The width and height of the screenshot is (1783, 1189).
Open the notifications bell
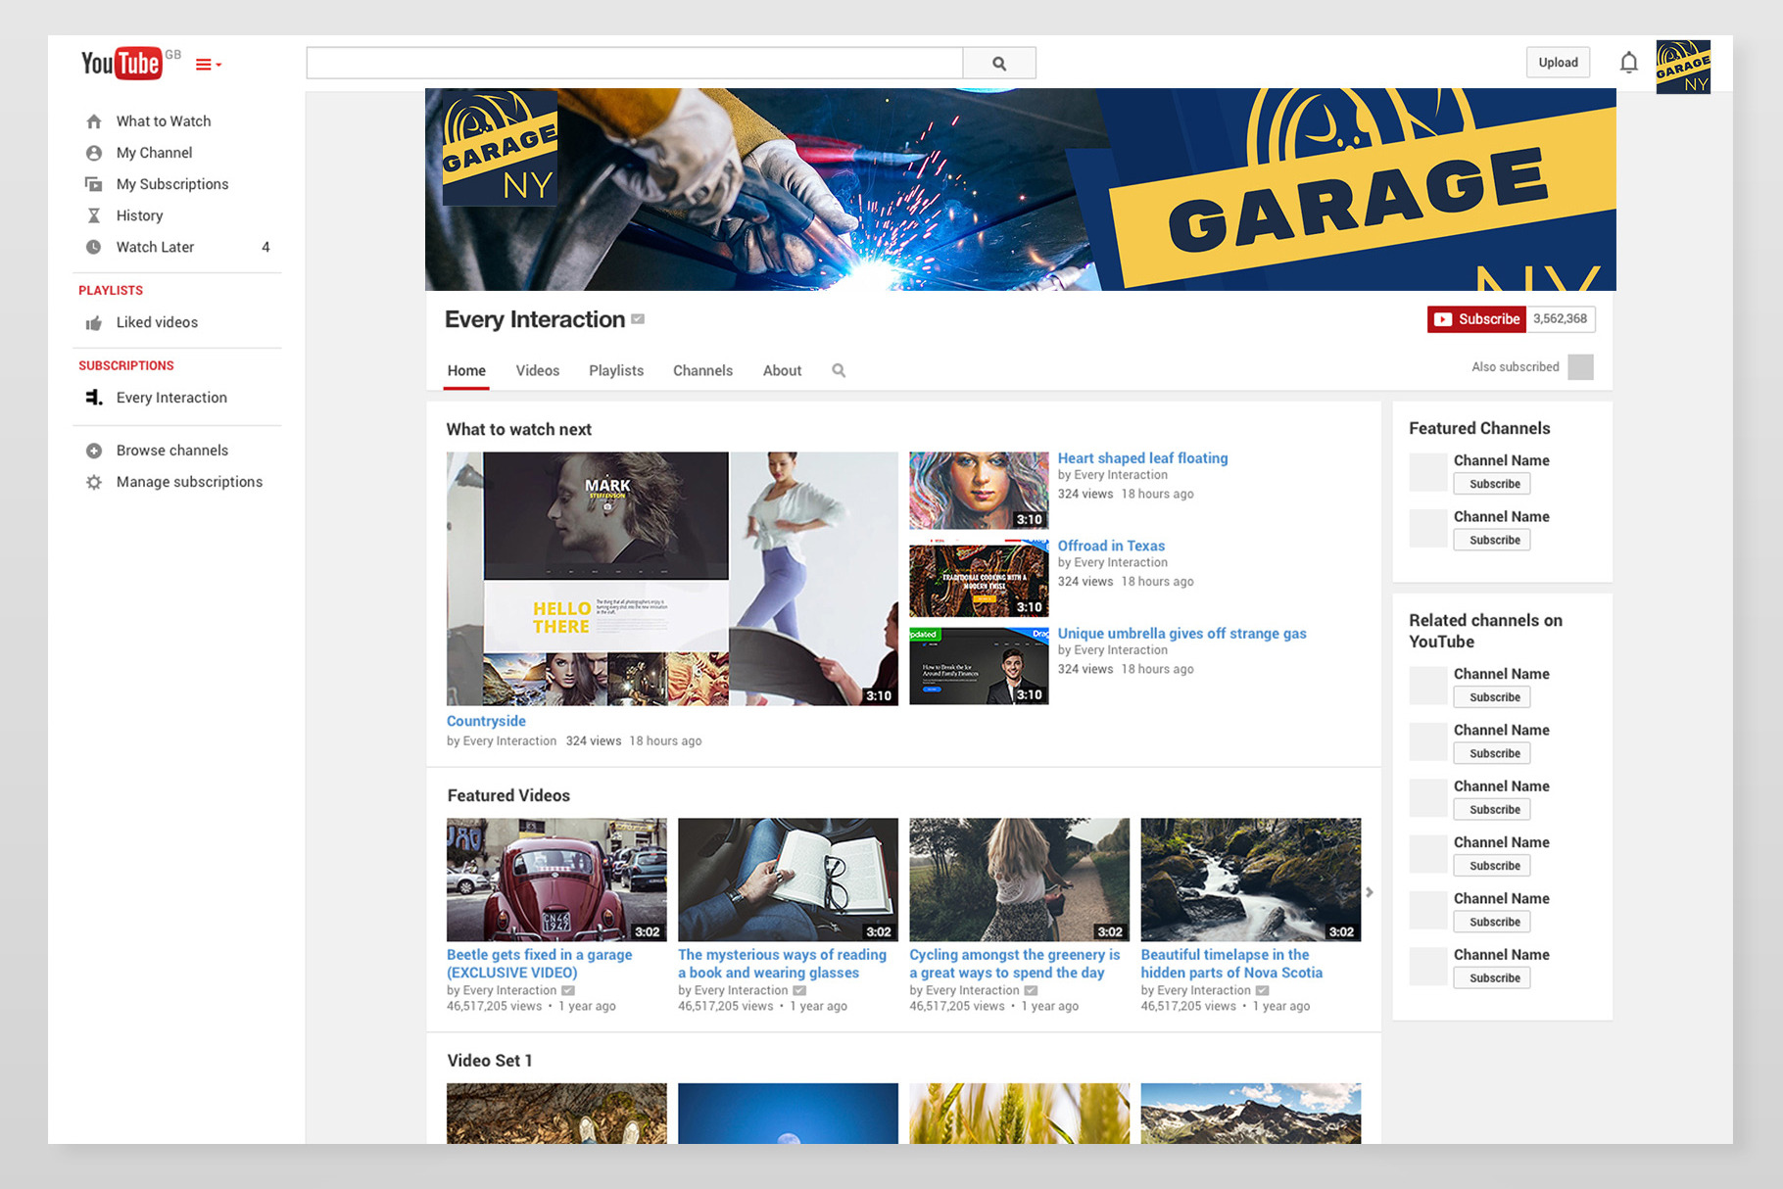click(1628, 63)
